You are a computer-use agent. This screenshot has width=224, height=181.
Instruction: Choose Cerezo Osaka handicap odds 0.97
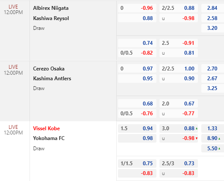[x=148, y=69]
